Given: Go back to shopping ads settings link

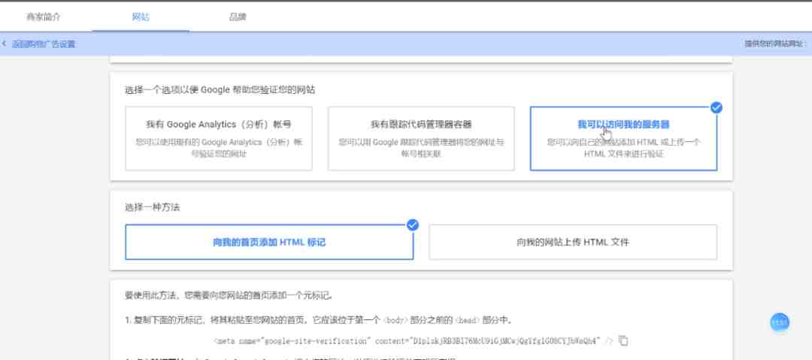Looking at the screenshot, I should tap(44, 44).
